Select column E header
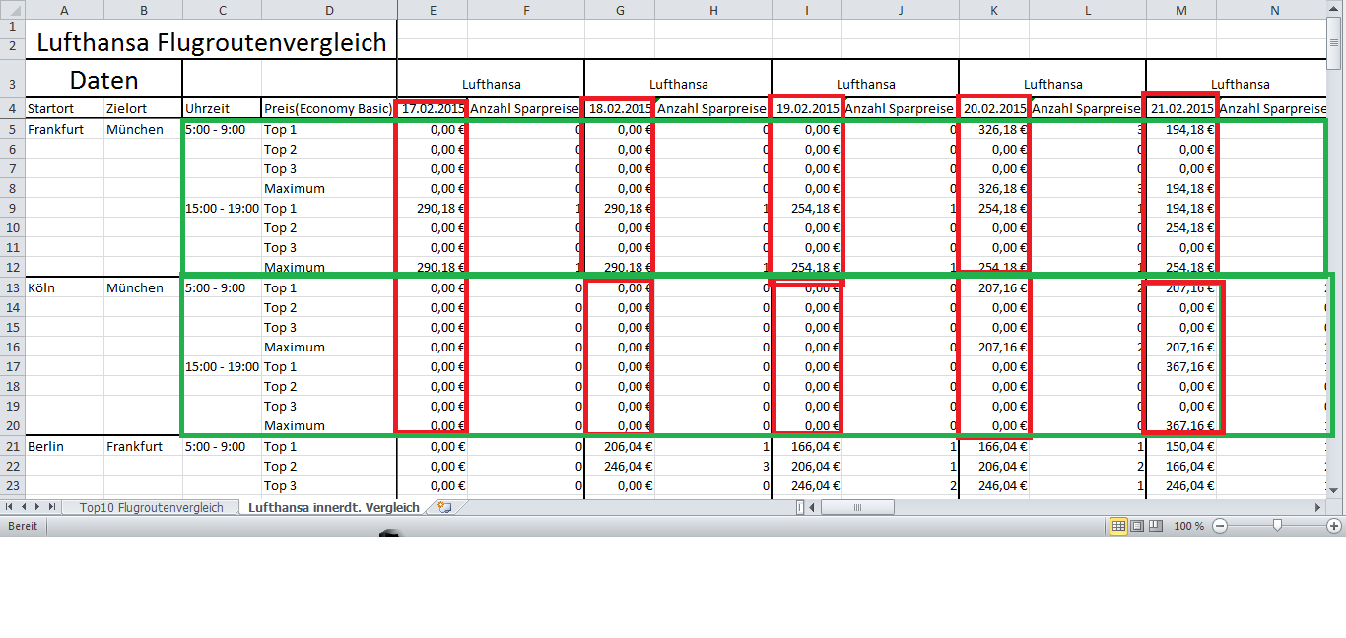 (x=432, y=9)
